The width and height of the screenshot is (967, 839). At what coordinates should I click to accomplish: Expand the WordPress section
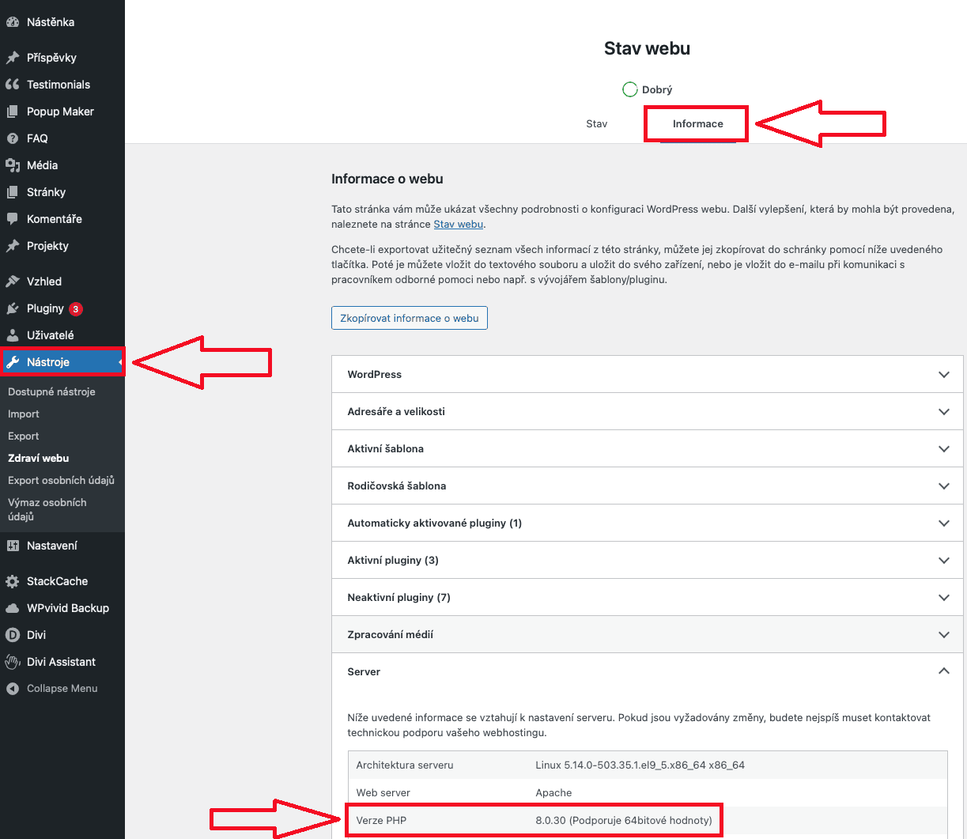click(648, 374)
